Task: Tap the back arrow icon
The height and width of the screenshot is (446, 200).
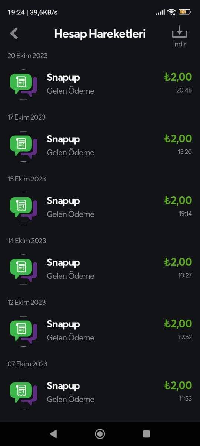Action: click(x=14, y=33)
